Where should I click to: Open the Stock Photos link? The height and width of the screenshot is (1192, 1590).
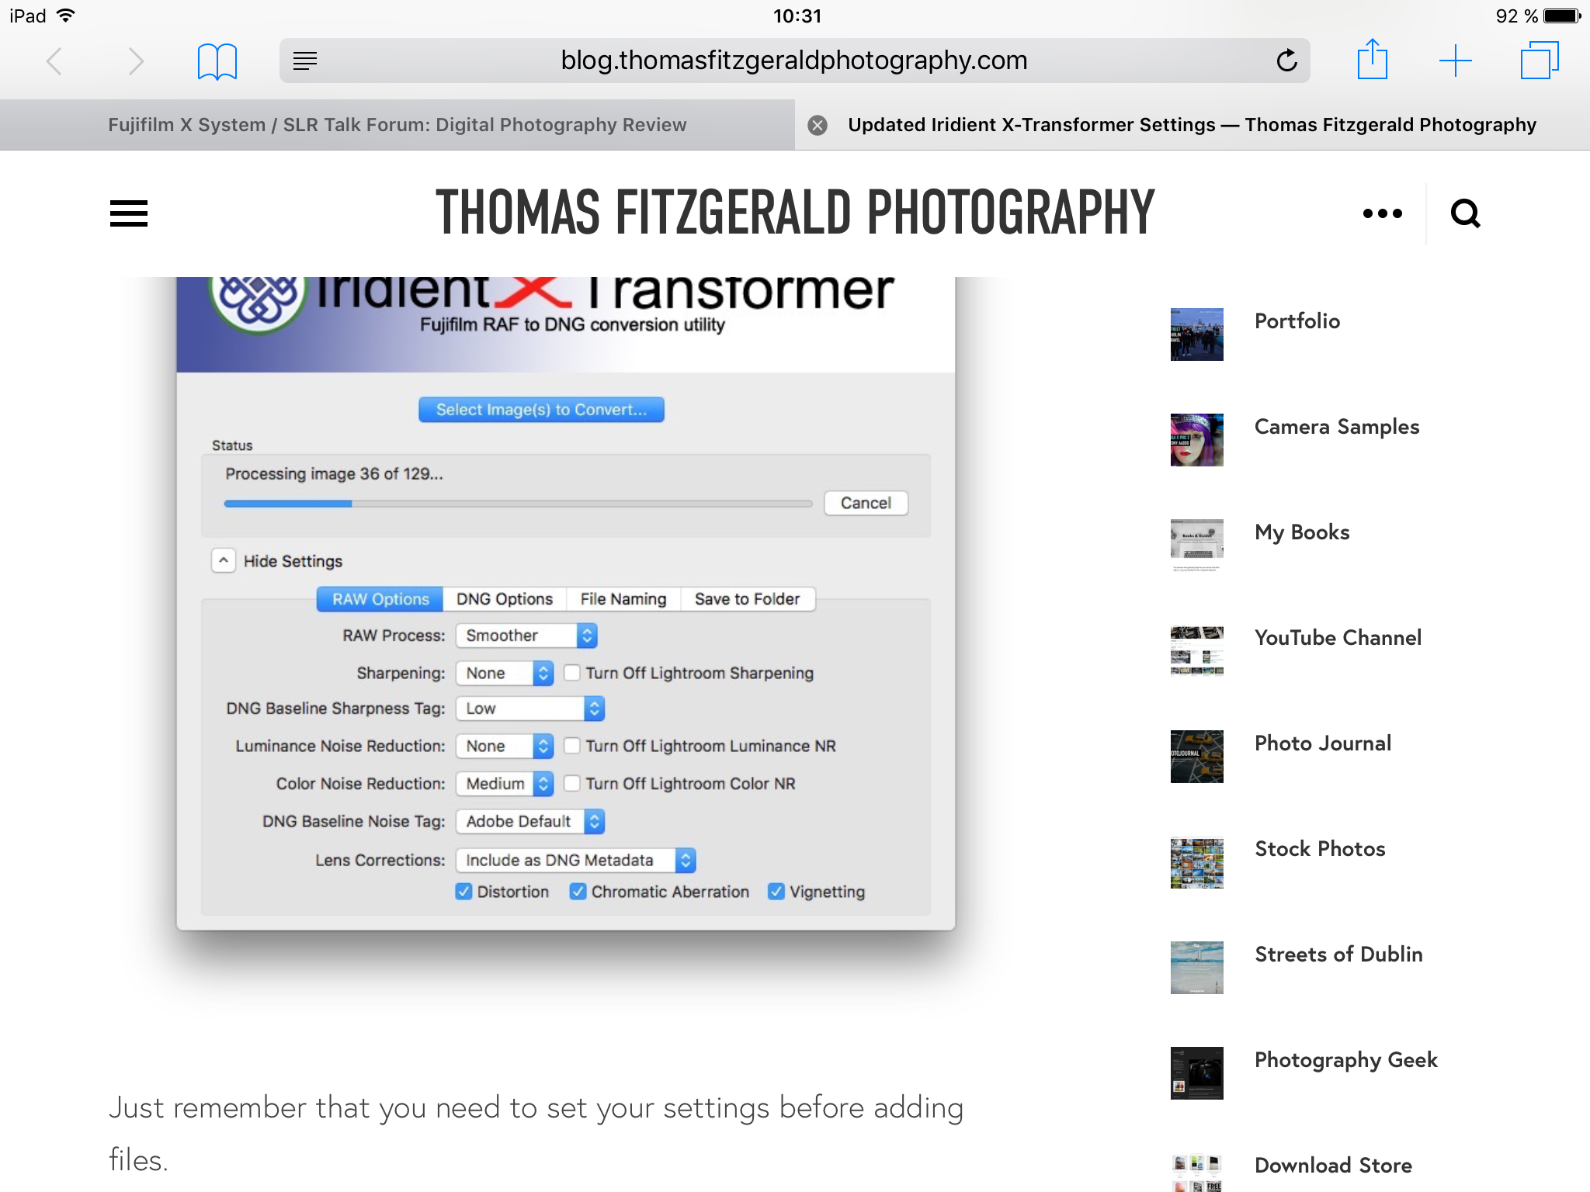point(1320,849)
